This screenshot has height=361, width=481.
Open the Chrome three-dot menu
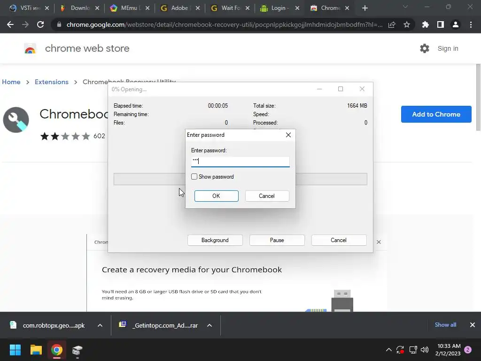click(x=471, y=24)
